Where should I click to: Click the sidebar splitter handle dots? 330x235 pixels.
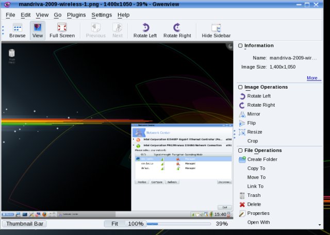coord(235,135)
